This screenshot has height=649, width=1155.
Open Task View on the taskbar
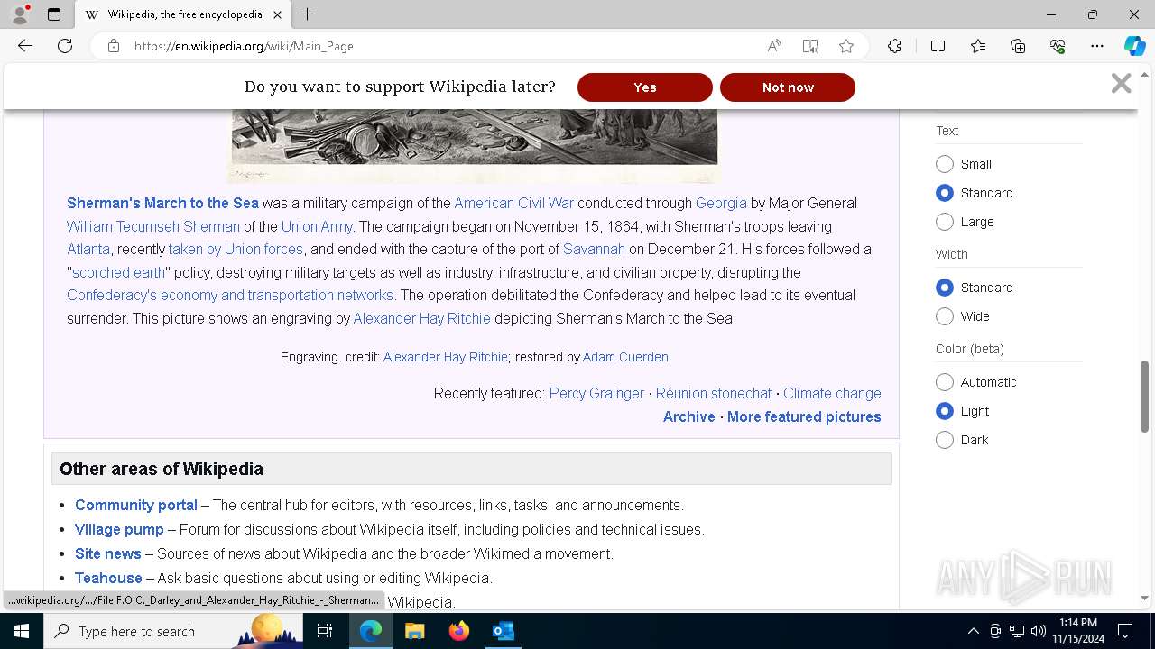click(x=325, y=631)
